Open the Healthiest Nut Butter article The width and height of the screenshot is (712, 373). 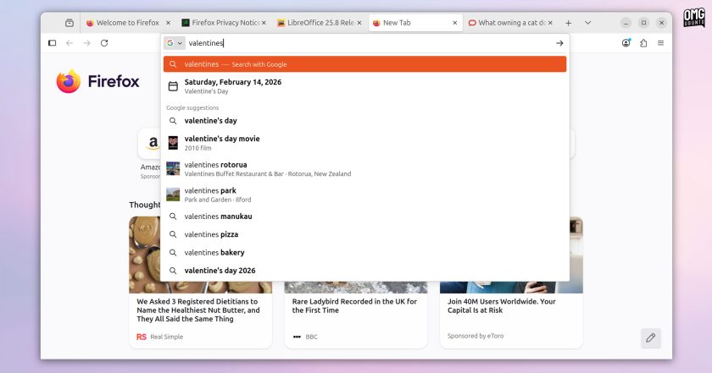pos(198,310)
